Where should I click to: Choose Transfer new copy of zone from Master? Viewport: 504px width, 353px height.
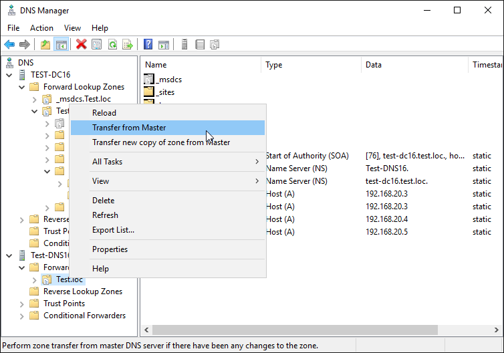click(168, 142)
